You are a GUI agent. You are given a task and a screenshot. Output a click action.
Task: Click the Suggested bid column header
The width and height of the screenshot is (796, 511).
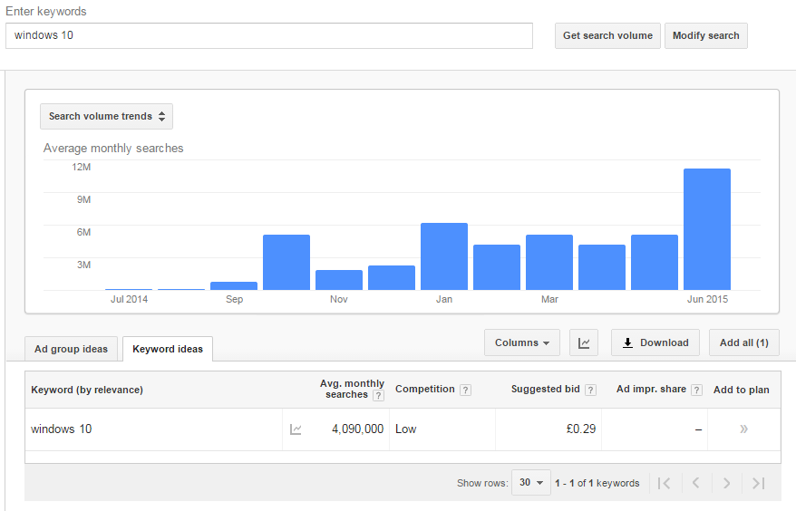click(545, 390)
